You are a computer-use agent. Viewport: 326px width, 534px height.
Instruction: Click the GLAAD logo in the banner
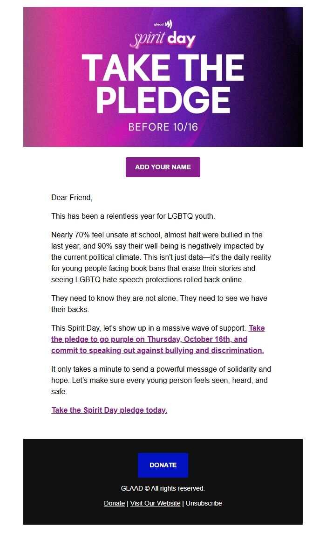tap(163, 24)
